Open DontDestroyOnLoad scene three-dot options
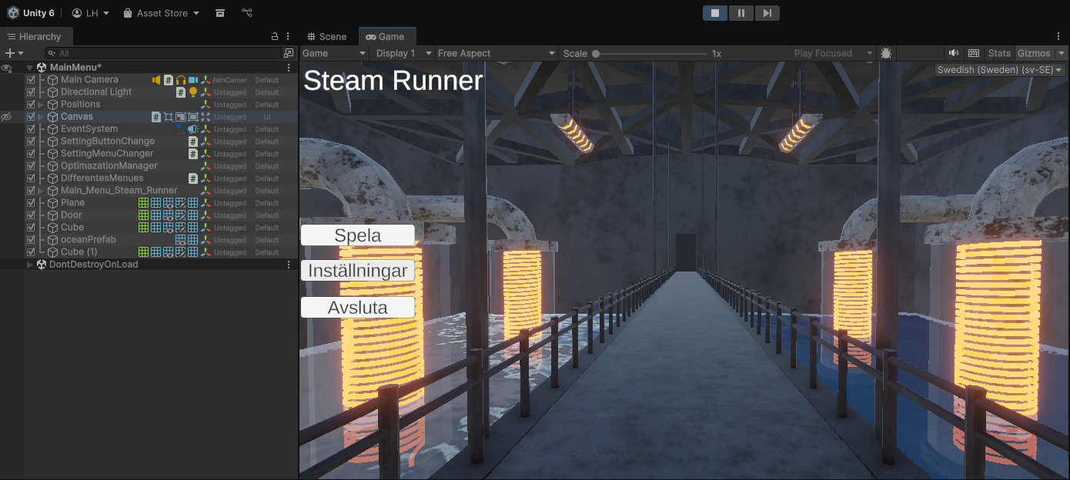Viewport: 1070px width, 480px height. tap(289, 265)
